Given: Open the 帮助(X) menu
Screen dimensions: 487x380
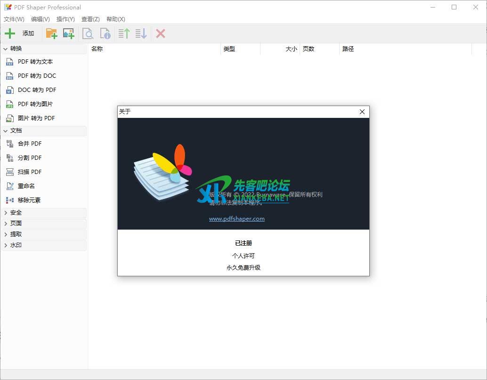Looking at the screenshot, I should [x=116, y=19].
